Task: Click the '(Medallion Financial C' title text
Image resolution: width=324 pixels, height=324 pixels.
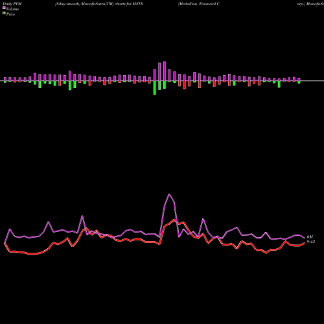Action: (x=199, y=4)
